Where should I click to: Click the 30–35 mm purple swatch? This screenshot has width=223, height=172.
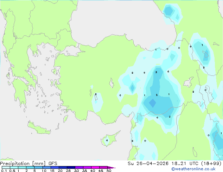click(79, 167)
